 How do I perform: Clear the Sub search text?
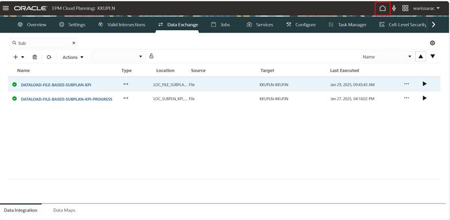pos(74,43)
